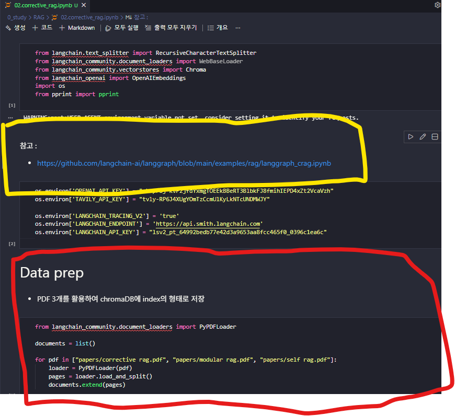Add a markdown cell with + Markdown
The width and height of the screenshot is (455, 416).
coord(77,28)
